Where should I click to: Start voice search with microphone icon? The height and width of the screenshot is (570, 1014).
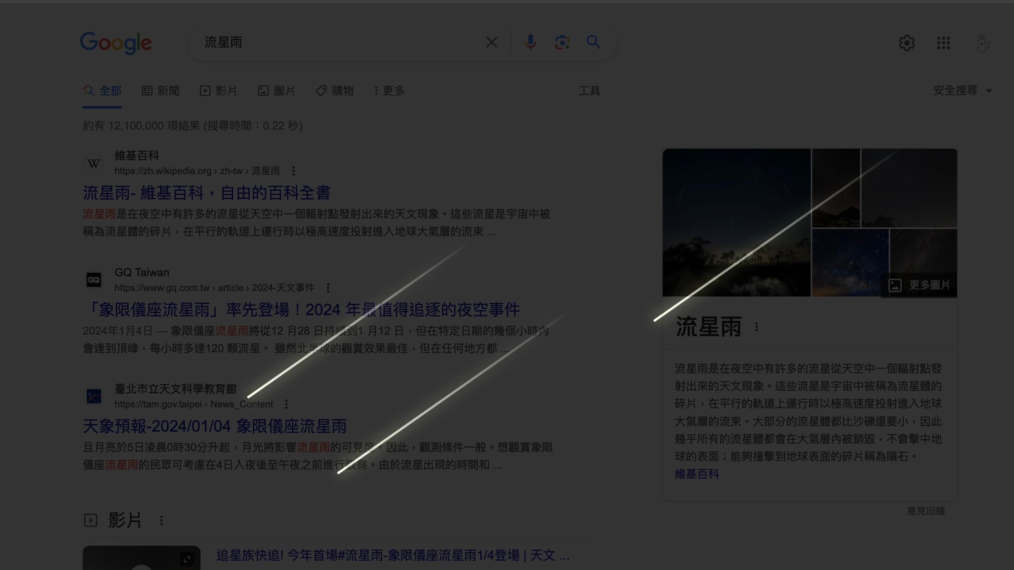click(x=530, y=42)
